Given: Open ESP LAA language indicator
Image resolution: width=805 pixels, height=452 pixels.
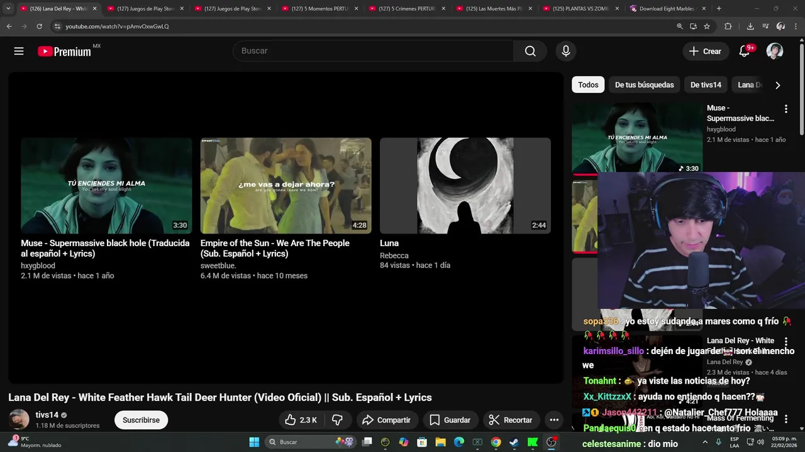Looking at the screenshot, I should click(x=735, y=442).
